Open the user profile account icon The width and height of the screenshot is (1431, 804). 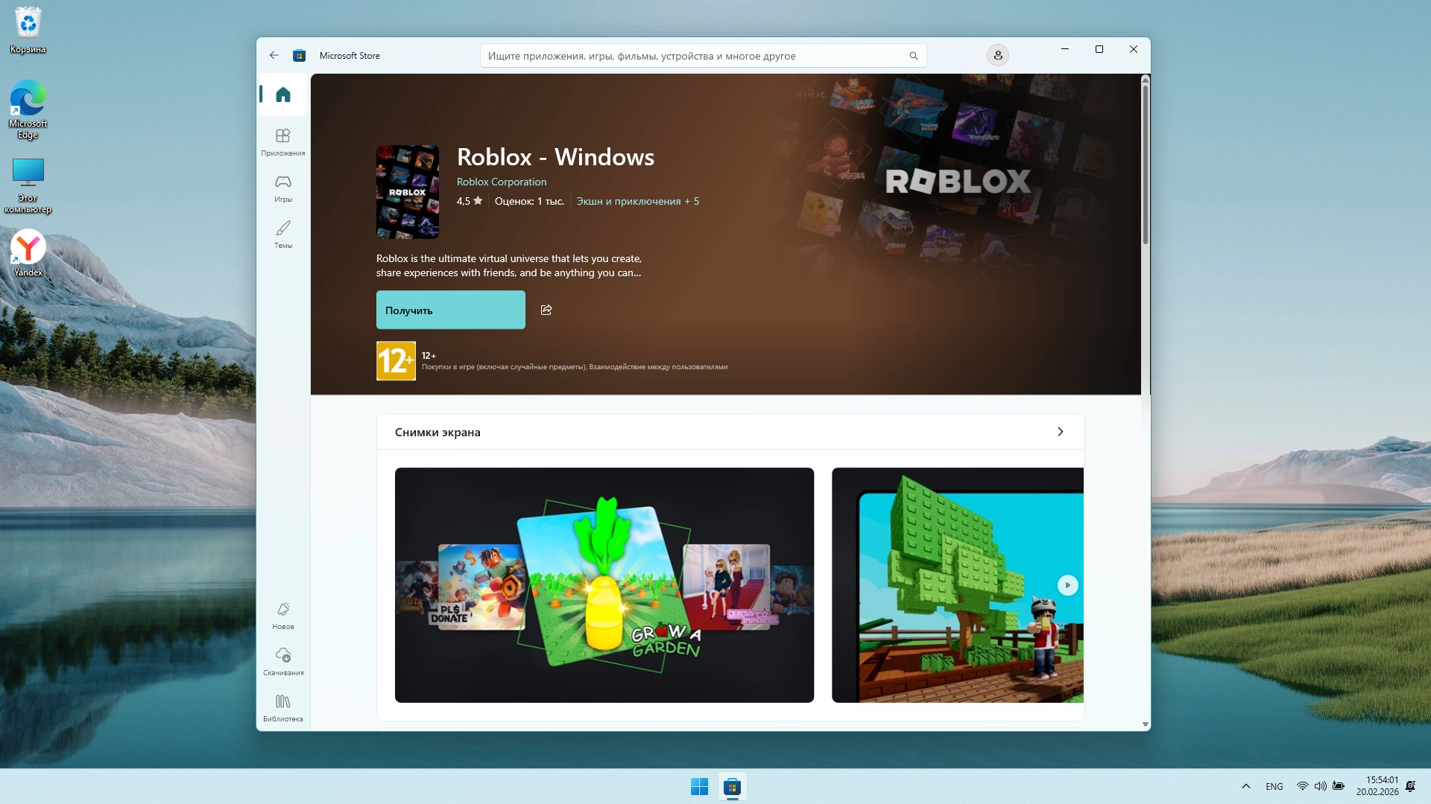[x=997, y=55]
